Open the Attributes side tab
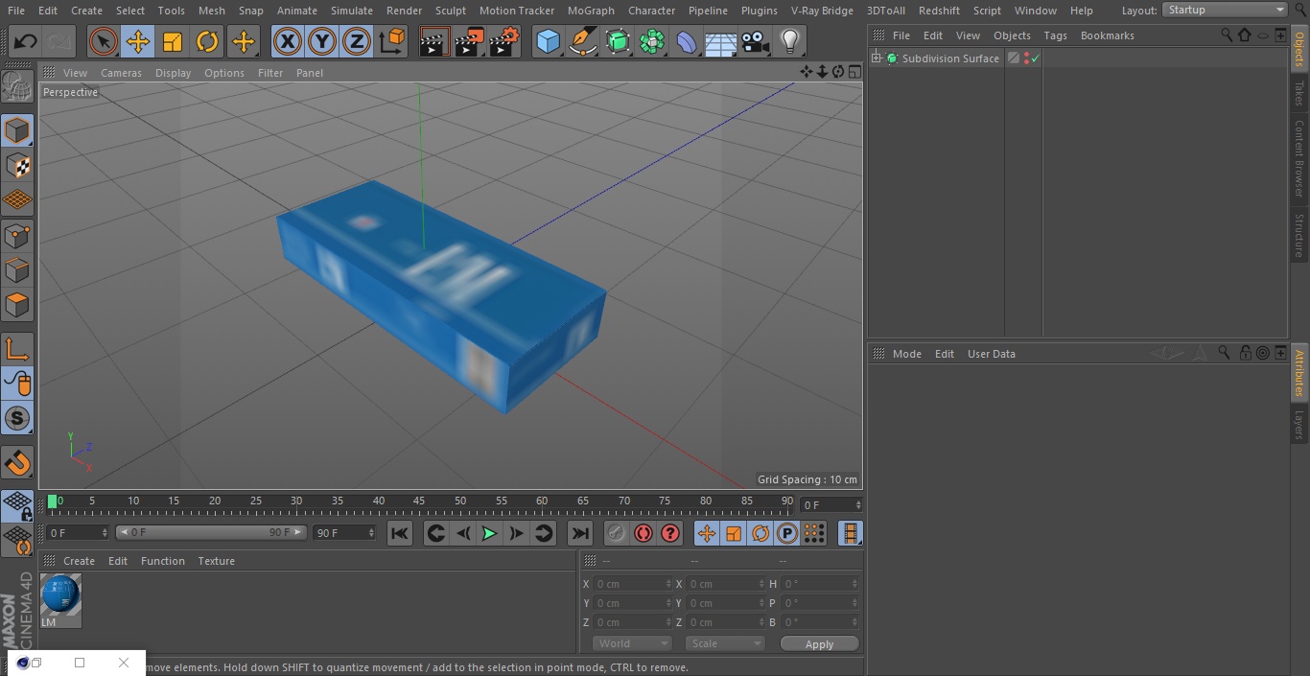Screen dimensions: 1310x676 click(x=1299, y=373)
